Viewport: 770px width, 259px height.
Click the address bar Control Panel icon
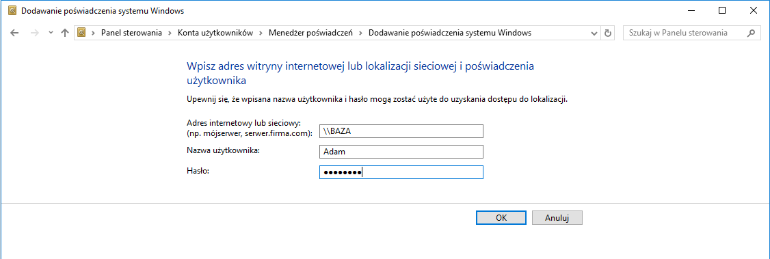[x=82, y=33]
